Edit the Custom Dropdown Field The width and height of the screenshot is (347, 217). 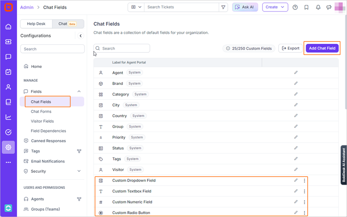[x=296, y=180]
